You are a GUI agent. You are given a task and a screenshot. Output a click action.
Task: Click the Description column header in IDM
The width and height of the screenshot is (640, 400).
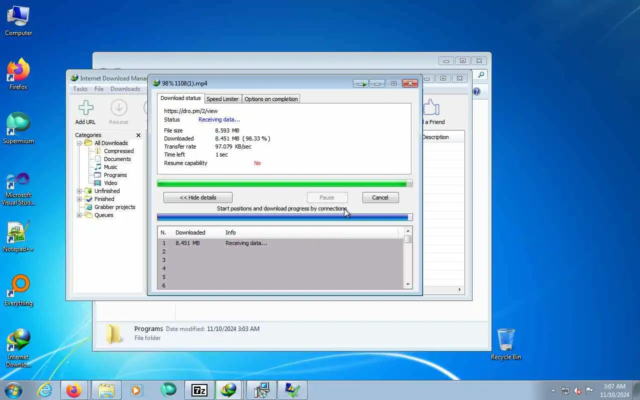435,137
